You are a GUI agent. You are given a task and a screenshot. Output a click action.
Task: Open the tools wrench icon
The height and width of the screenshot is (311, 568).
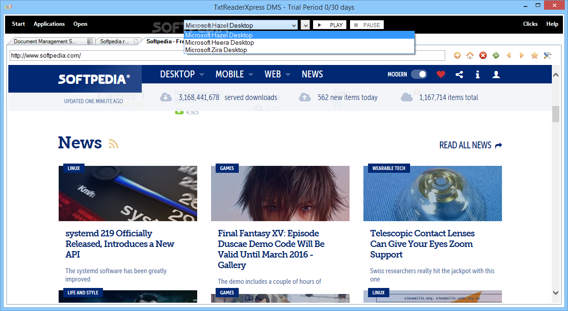pos(548,55)
